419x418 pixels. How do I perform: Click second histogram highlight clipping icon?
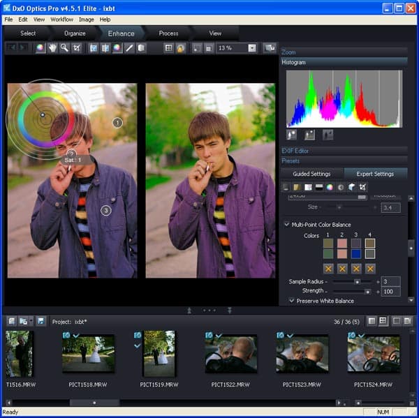point(309,135)
